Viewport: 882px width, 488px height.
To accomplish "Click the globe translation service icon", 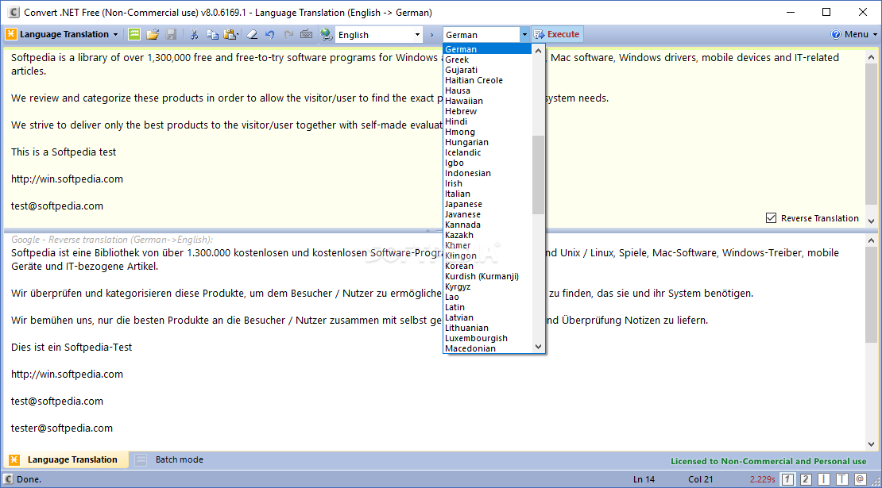I will pyautogui.click(x=327, y=34).
